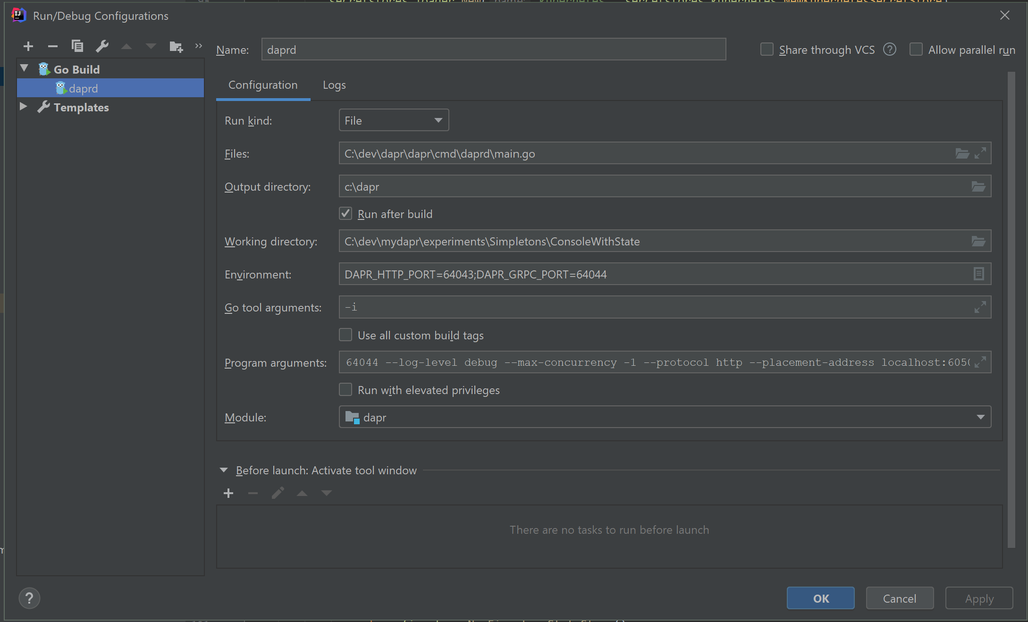The image size is (1028, 622).
Task: Move configuration down arrow in left toolbar
Action: point(151,46)
